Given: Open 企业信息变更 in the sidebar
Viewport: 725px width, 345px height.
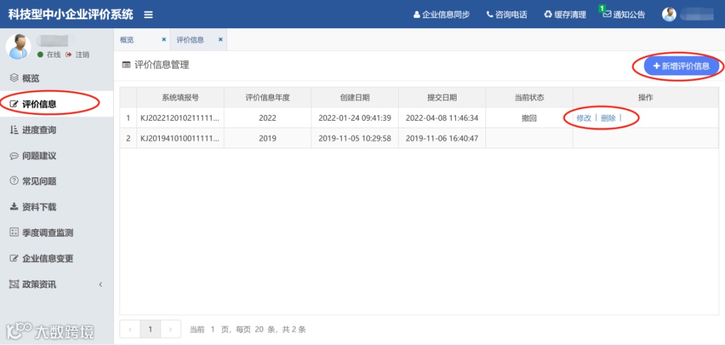Looking at the screenshot, I should click(x=56, y=258).
